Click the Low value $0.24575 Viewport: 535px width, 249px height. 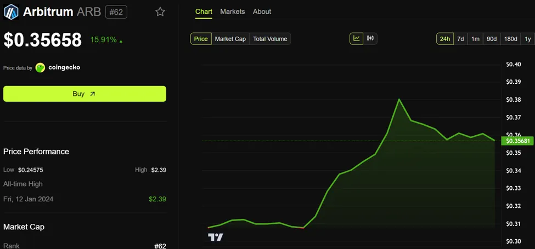(x=31, y=170)
